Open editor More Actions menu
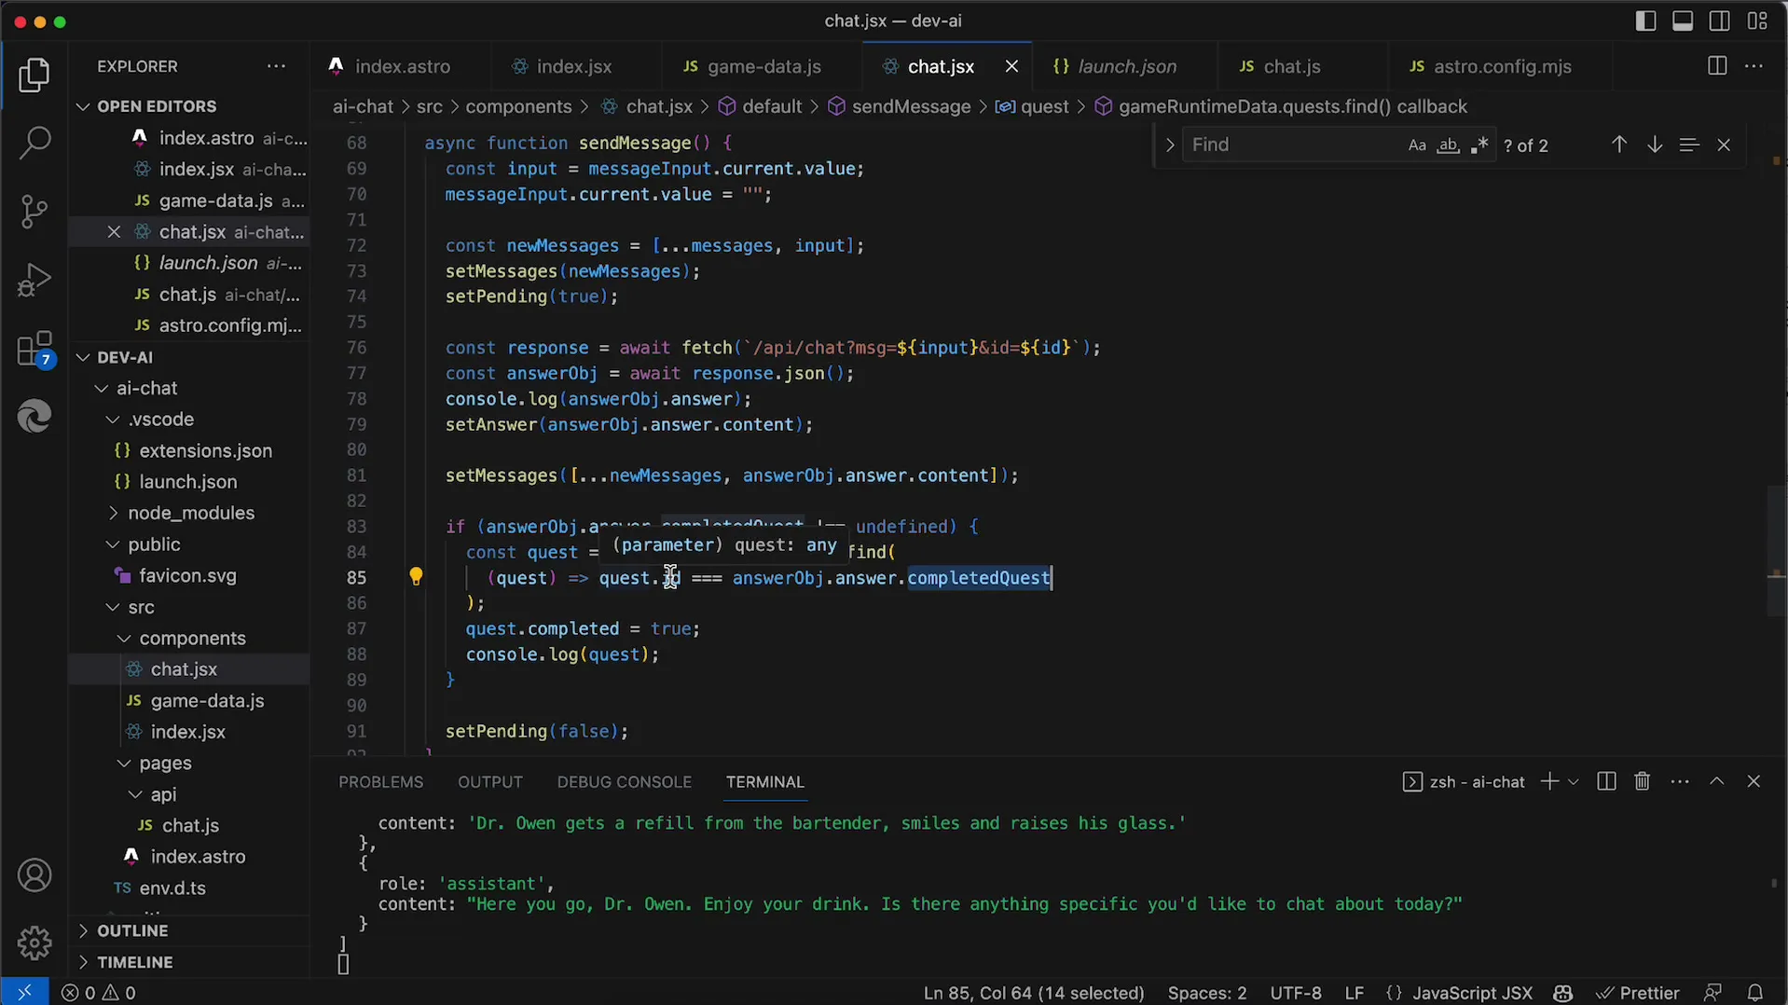This screenshot has width=1788, height=1005. (x=1754, y=66)
